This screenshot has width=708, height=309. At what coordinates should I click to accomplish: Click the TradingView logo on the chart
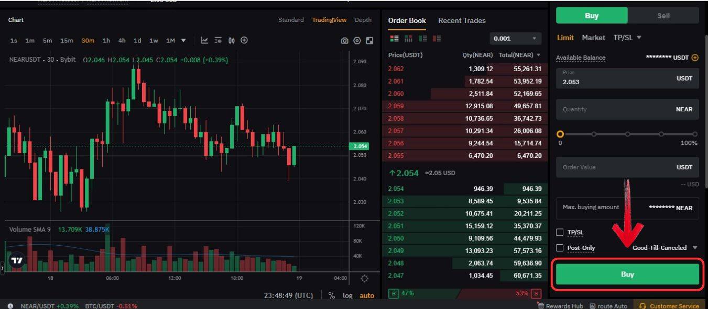coord(17,260)
